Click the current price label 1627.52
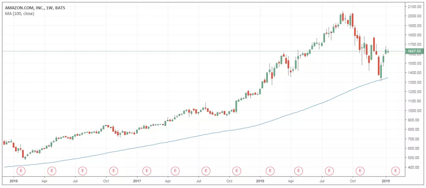The width and height of the screenshot is (426, 188). coord(414,51)
